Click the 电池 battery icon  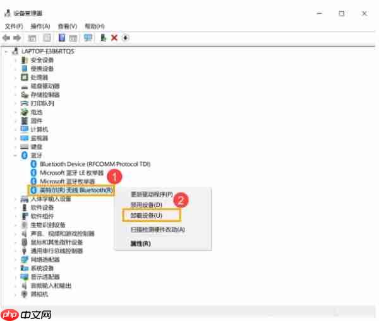click(x=25, y=112)
